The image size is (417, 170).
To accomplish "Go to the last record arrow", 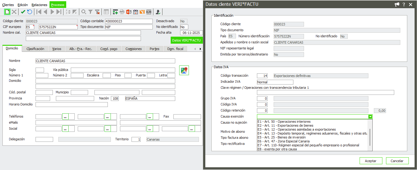I will click(x=59, y=12).
